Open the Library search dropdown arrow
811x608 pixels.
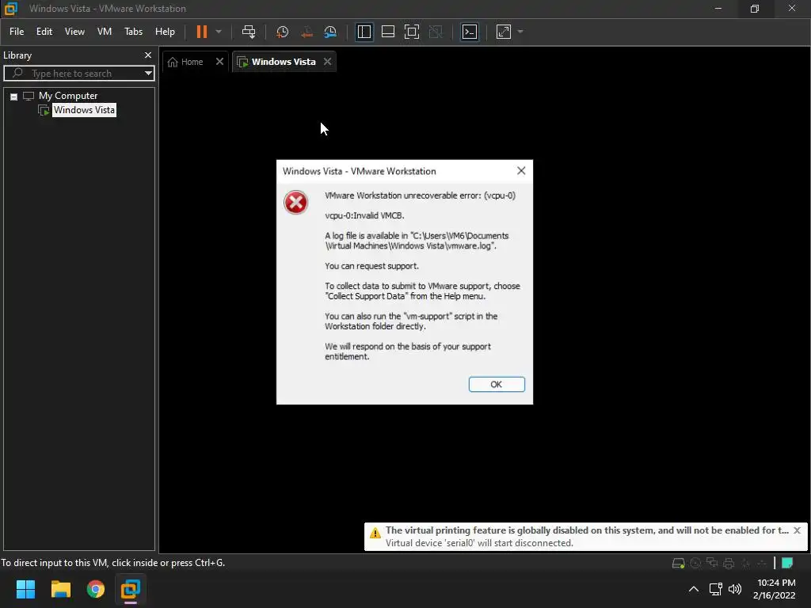[x=148, y=74]
